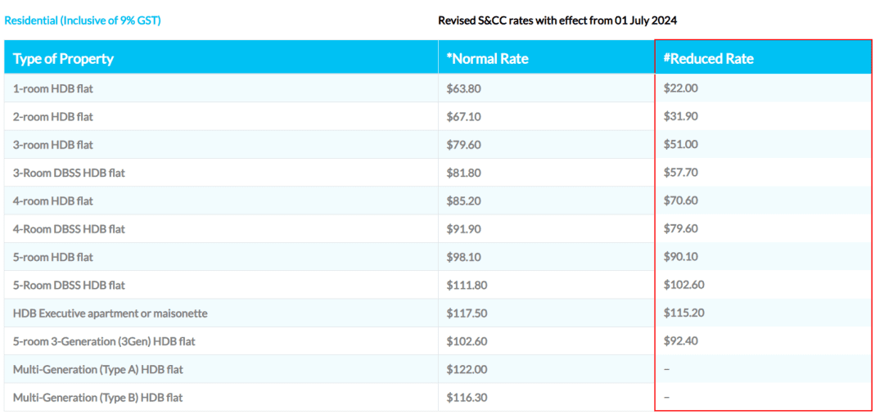Select the "5-Room DBSS HDB flat" label
This screenshot has height=419, width=884.
tap(69, 285)
